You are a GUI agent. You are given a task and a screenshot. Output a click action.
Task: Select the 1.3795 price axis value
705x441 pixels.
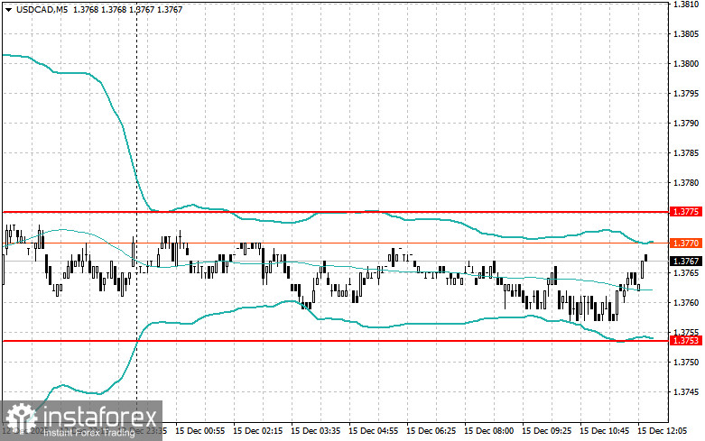tap(686, 94)
